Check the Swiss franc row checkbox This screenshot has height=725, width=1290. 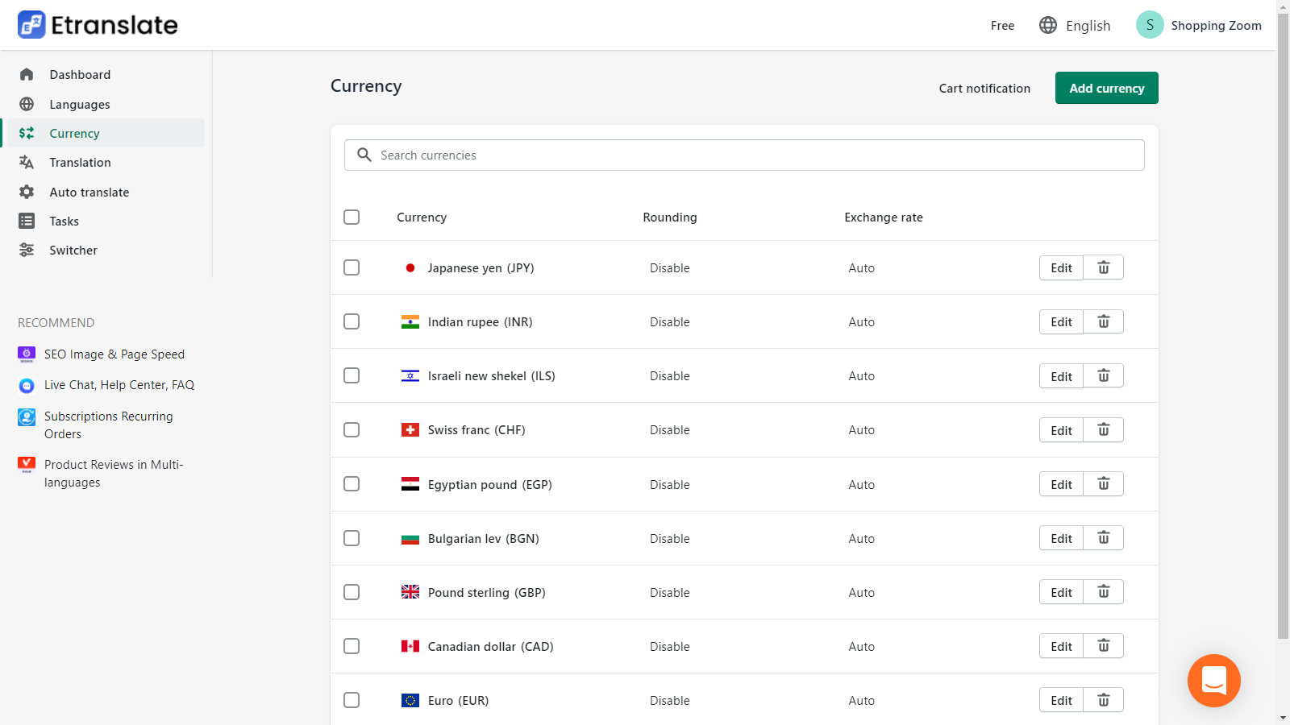coord(352,429)
